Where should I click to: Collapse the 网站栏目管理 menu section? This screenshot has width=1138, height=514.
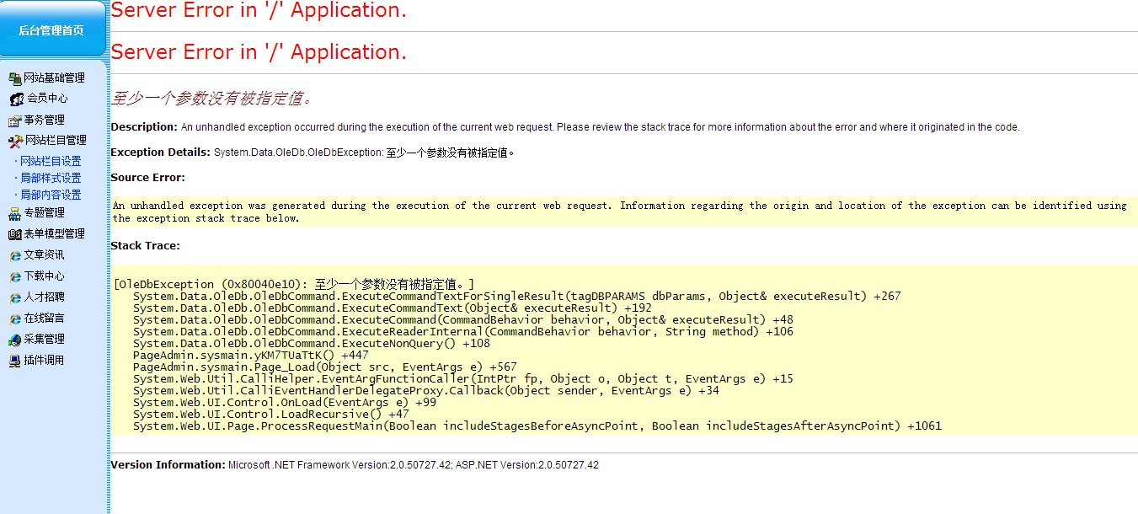56,141
